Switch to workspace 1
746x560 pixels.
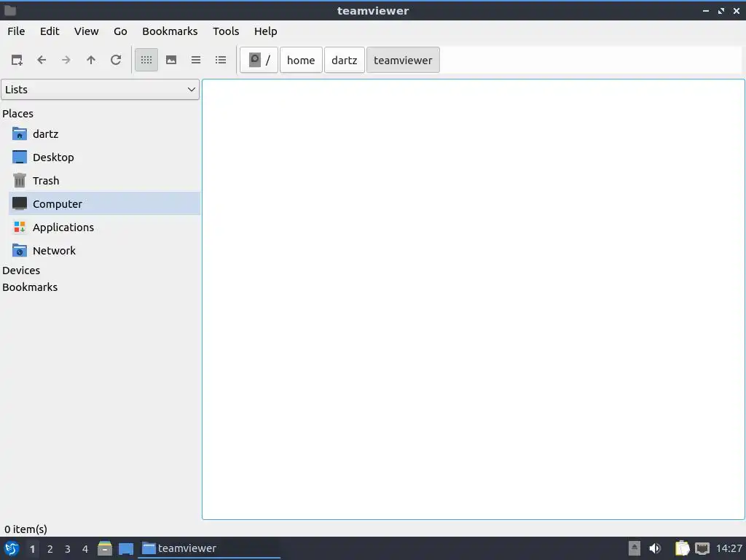[x=32, y=549]
